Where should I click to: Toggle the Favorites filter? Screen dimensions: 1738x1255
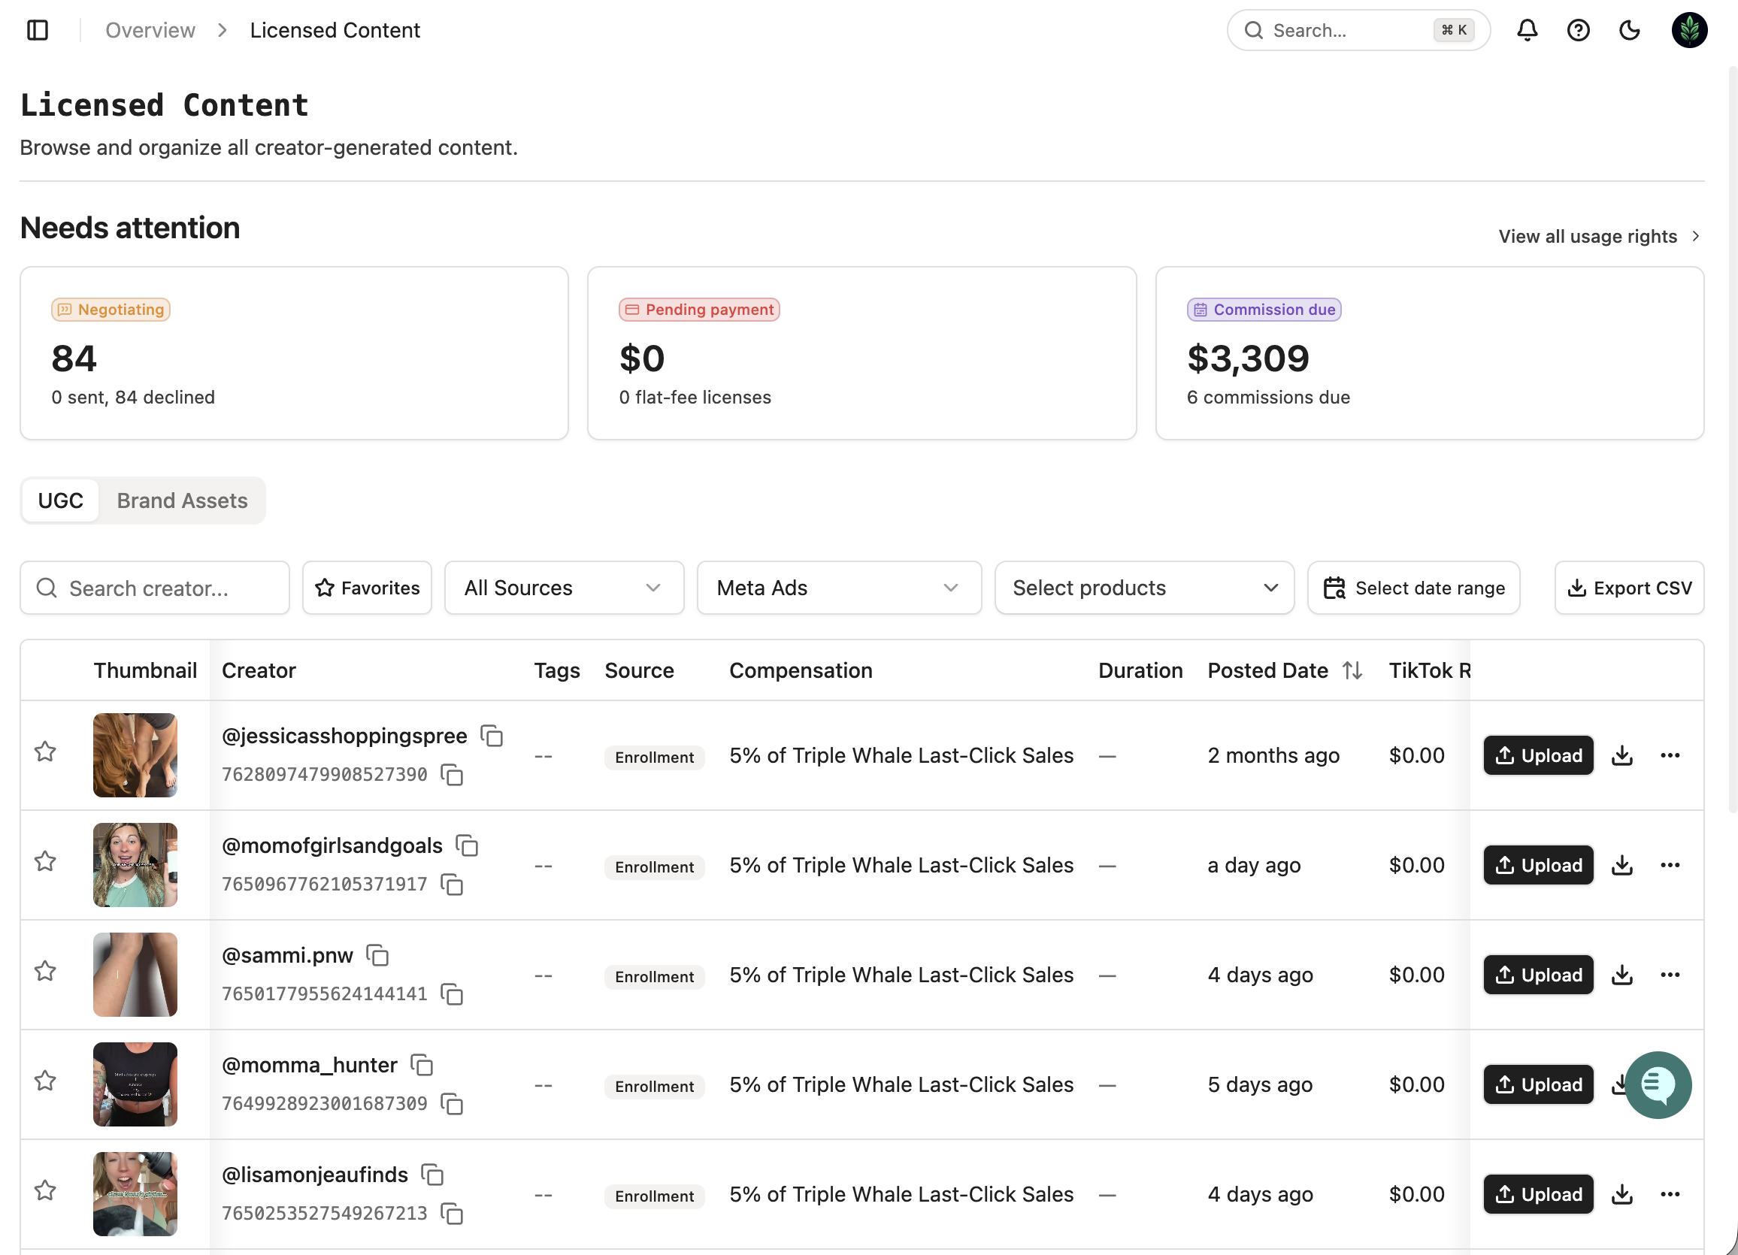[367, 588]
